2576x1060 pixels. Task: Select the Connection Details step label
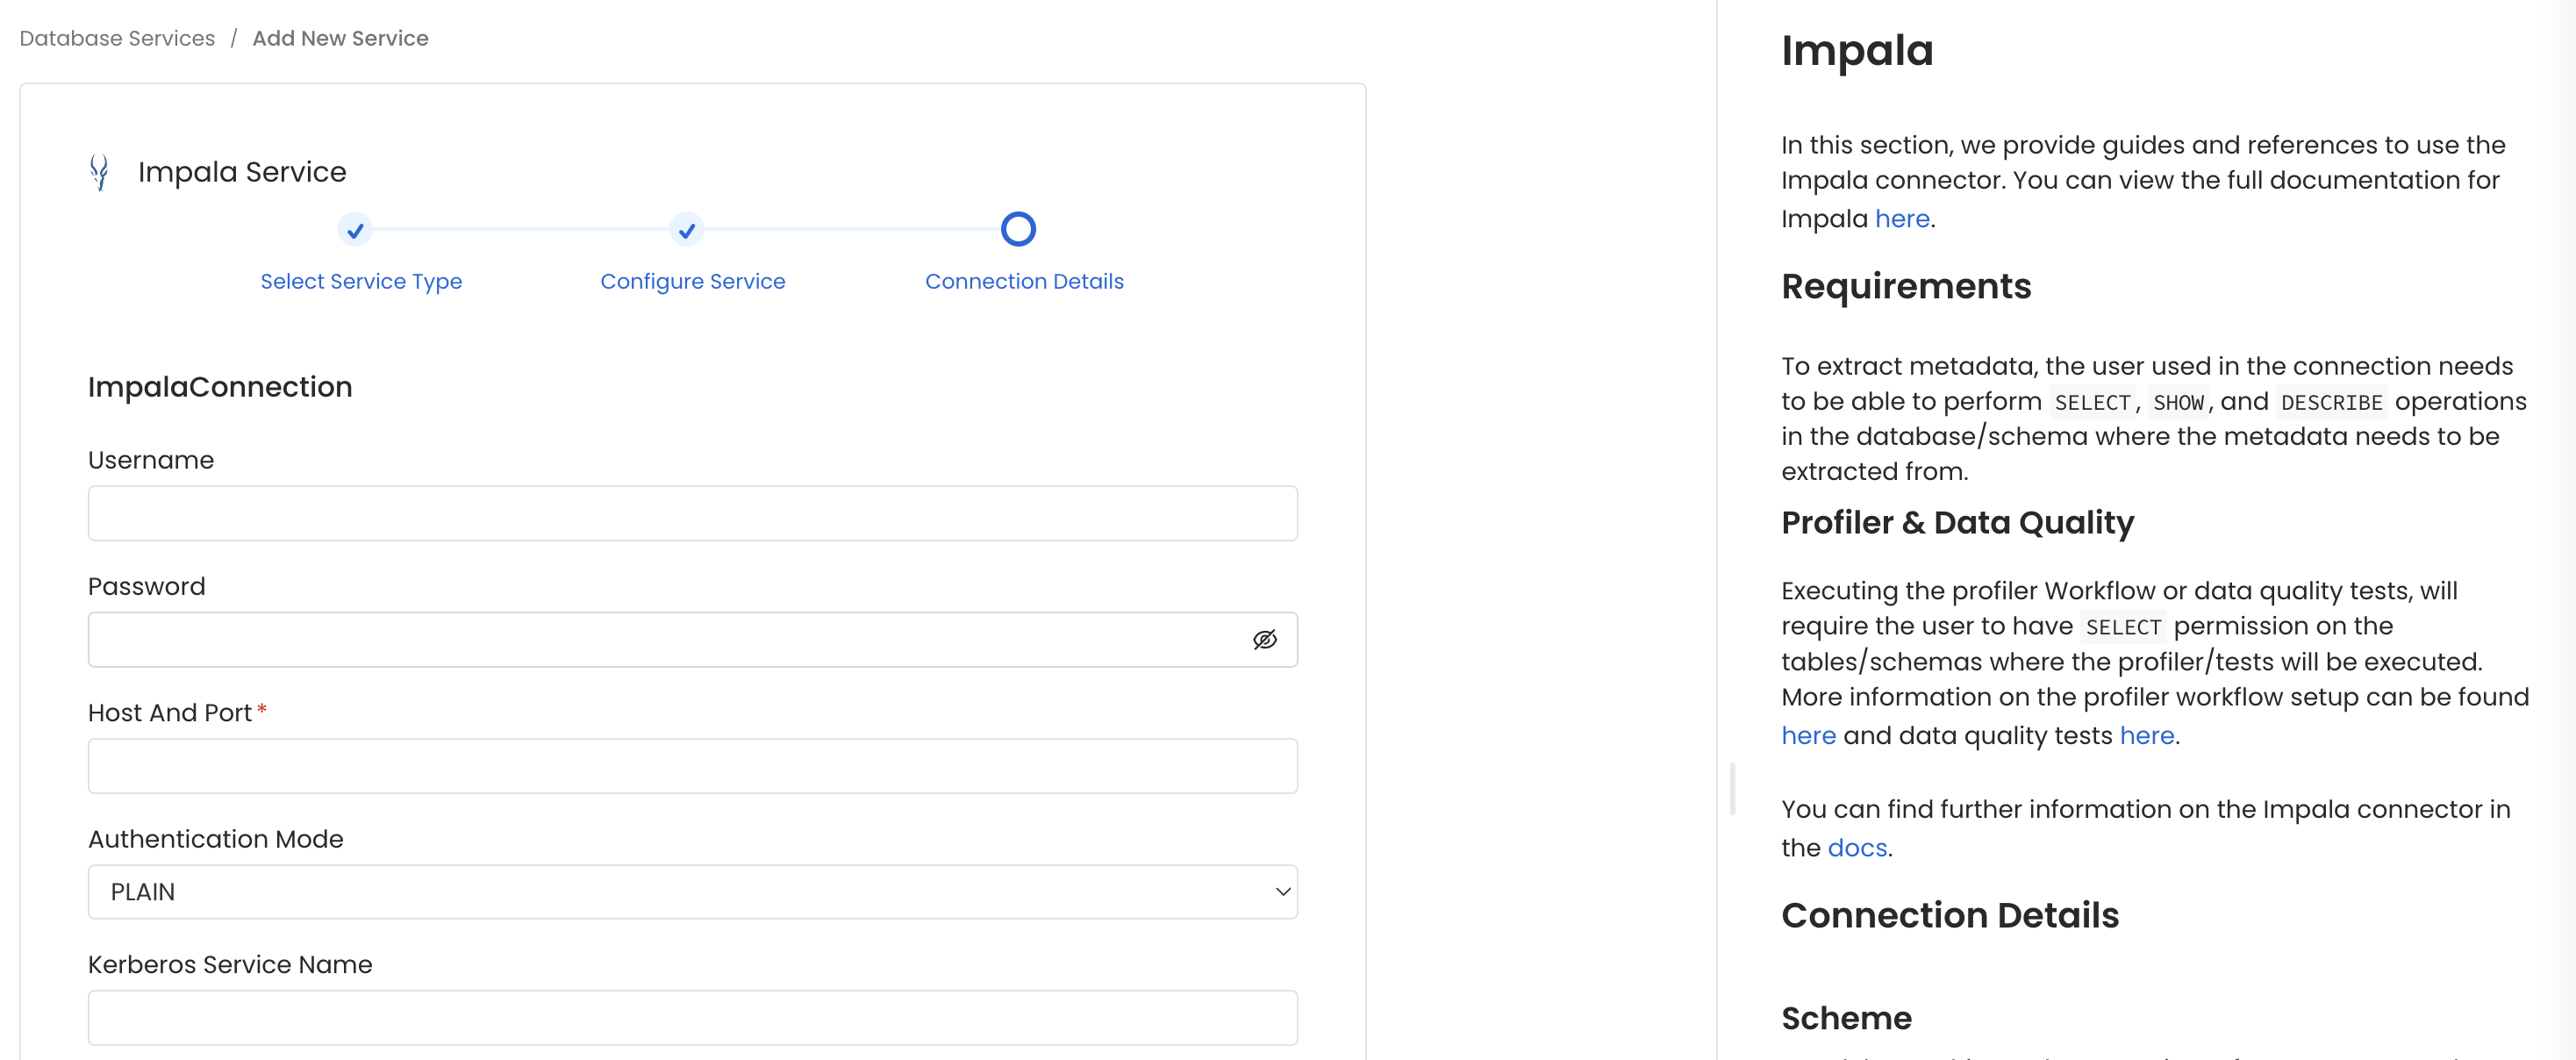click(1024, 281)
